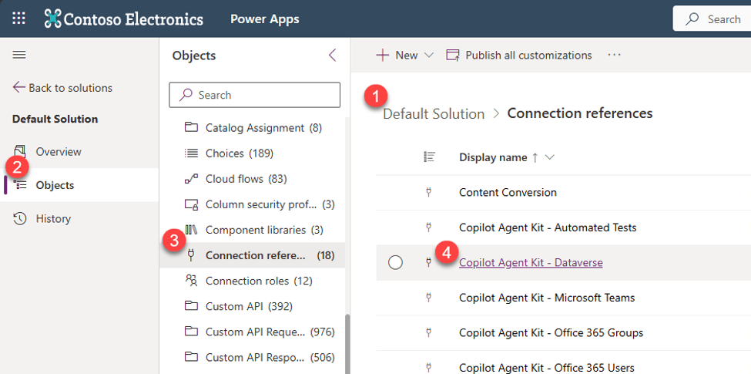This screenshot has width=751, height=374.
Task: Click the Choices list icon
Action: click(x=191, y=153)
